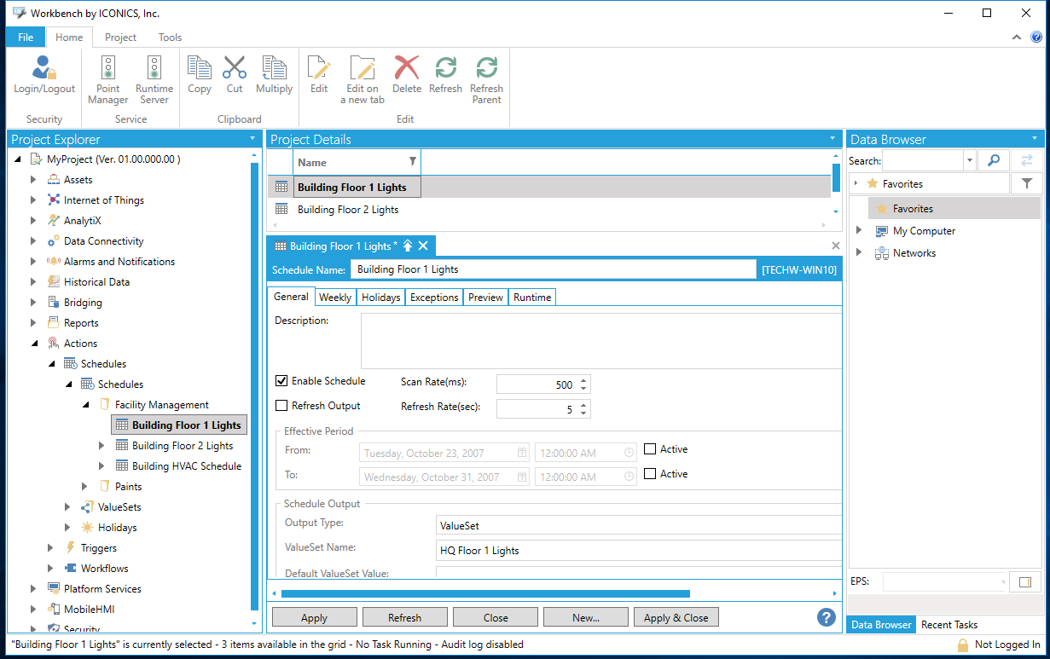Image resolution: width=1050 pixels, height=659 pixels.
Task: Open Edit on a new tab
Action: coord(363,68)
